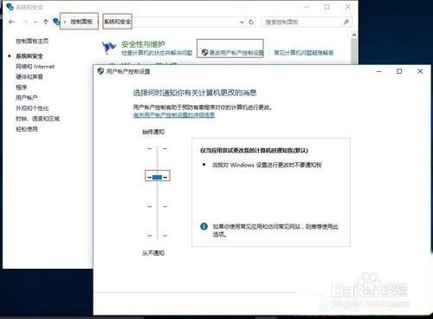This screenshot has height=319, width=433.
Task: Click the blue information icon in description box
Action: coord(204,226)
